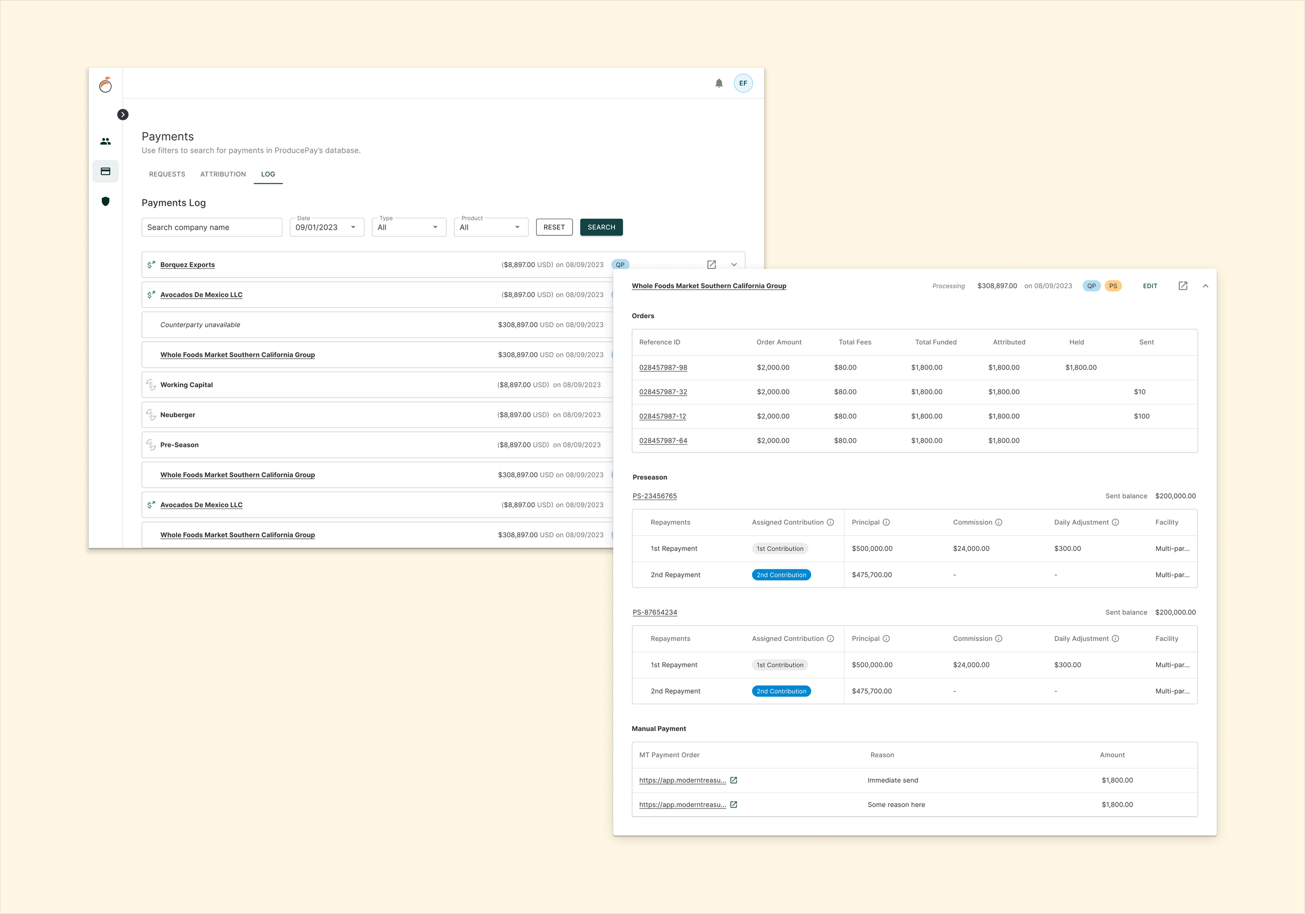Image resolution: width=1305 pixels, height=914 pixels.
Task: Open the people/users sidebar icon
Action: pos(106,141)
